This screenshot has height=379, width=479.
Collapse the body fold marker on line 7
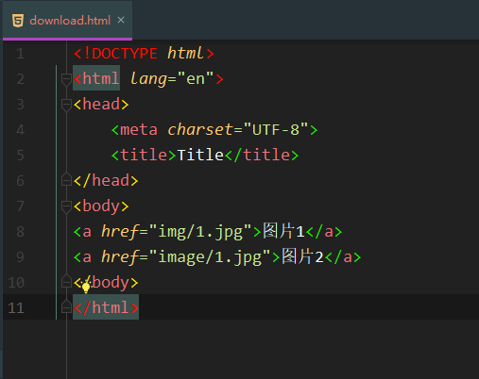(66, 206)
